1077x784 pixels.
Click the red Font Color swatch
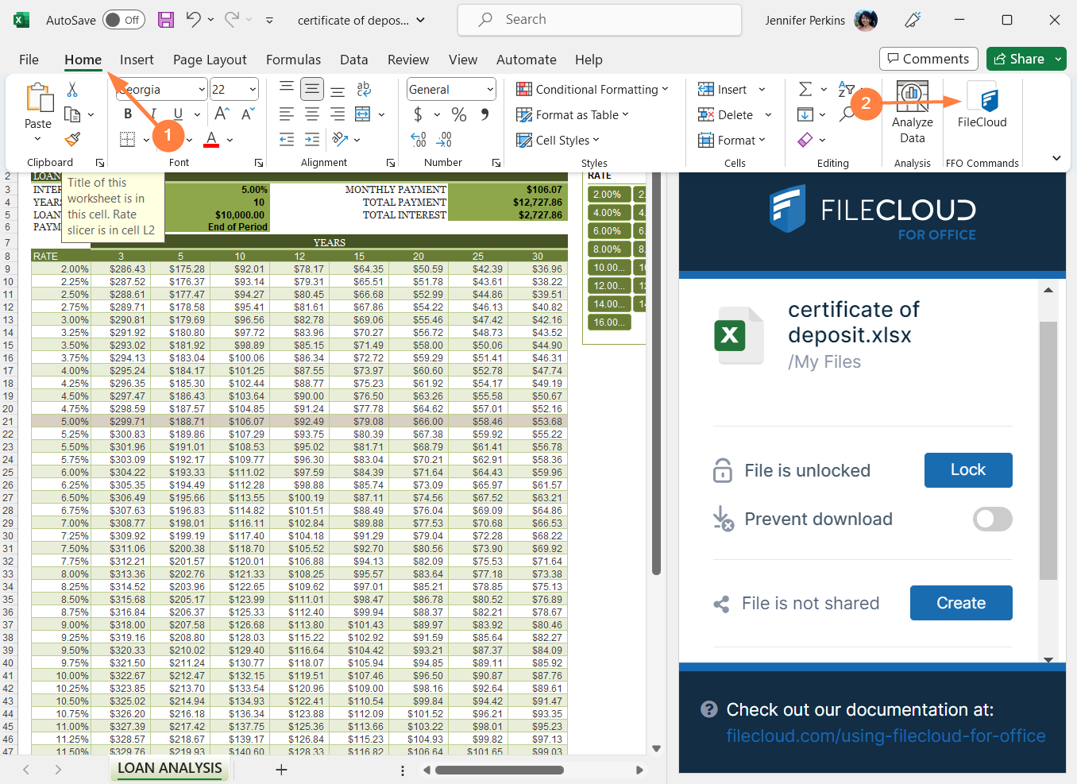pyautogui.click(x=211, y=140)
